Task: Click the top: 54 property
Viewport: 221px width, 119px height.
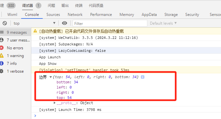Action: [64, 98]
